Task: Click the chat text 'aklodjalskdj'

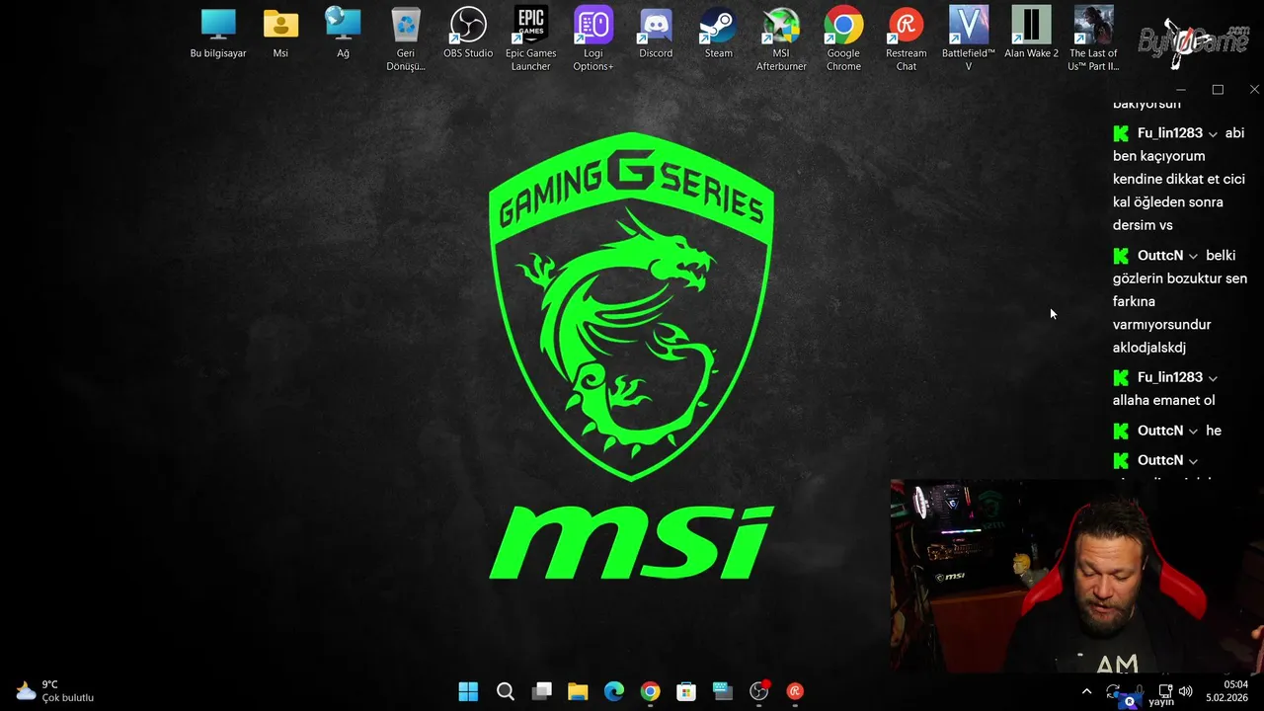Action: (1149, 348)
